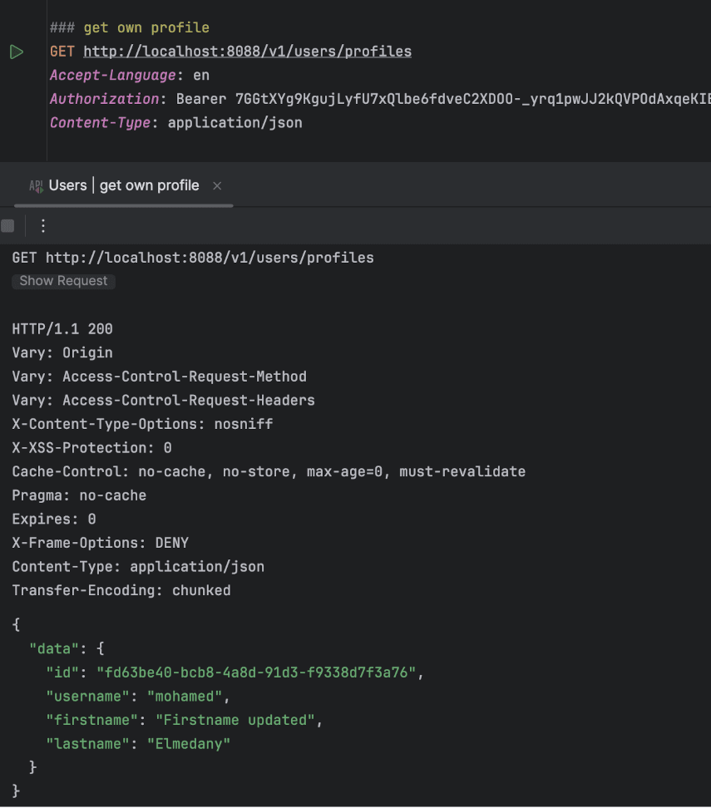This screenshot has width=711, height=808.
Task: Click the "data" key in JSON response
Action: coord(54,648)
